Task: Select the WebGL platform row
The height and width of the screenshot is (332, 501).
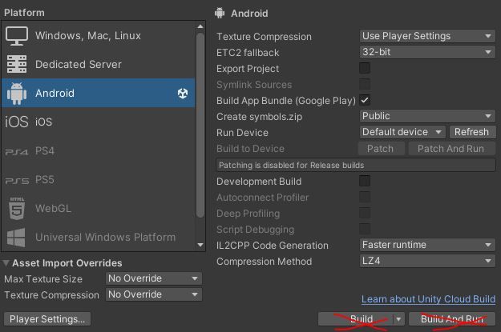Action: [99, 209]
